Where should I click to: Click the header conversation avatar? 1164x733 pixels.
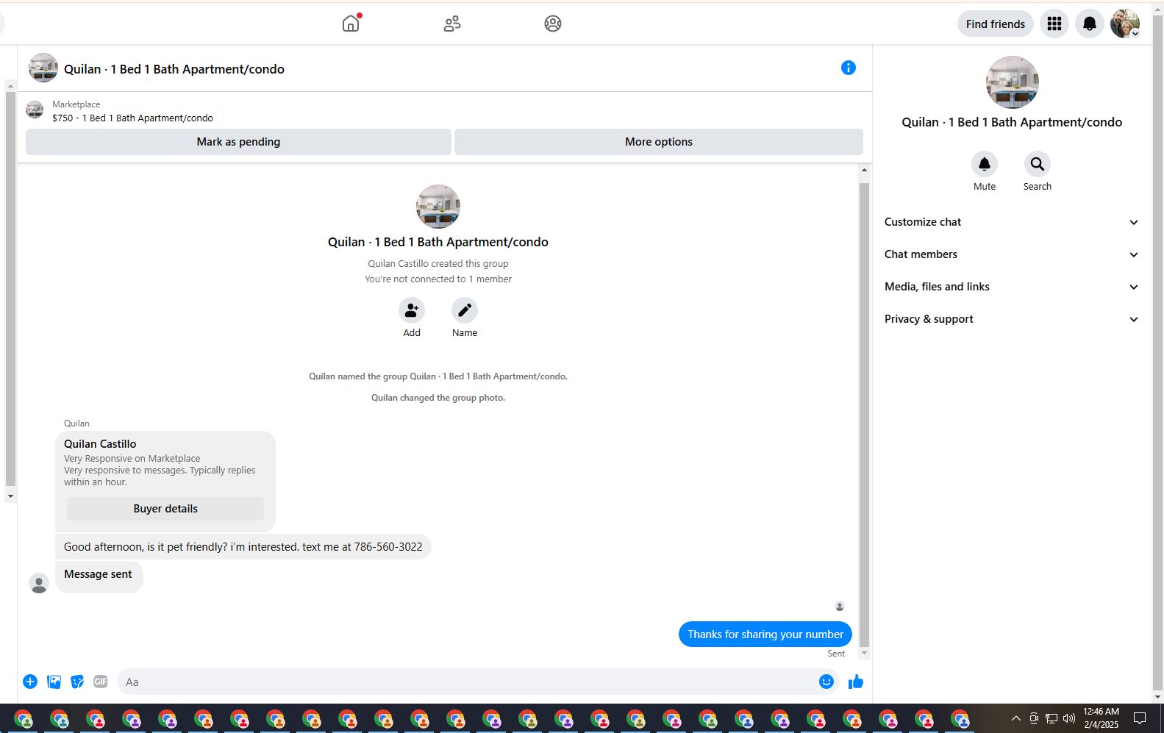click(43, 68)
